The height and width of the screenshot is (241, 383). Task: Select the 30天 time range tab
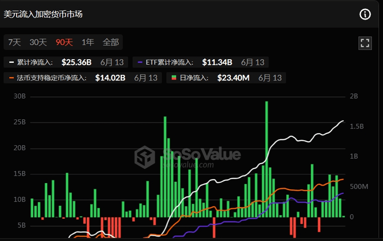(38, 42)
